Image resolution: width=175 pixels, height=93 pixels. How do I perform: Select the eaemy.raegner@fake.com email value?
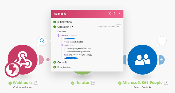click(79, 48)
